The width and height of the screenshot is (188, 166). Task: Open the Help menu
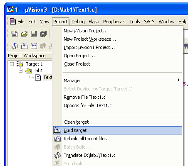click(x=183, y=22)
